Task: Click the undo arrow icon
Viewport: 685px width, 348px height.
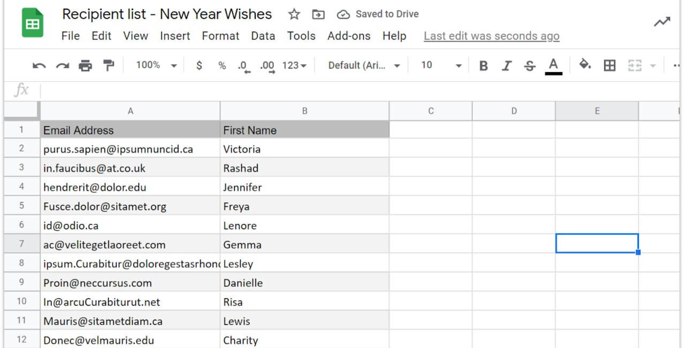Action: [x=39, y=65]
